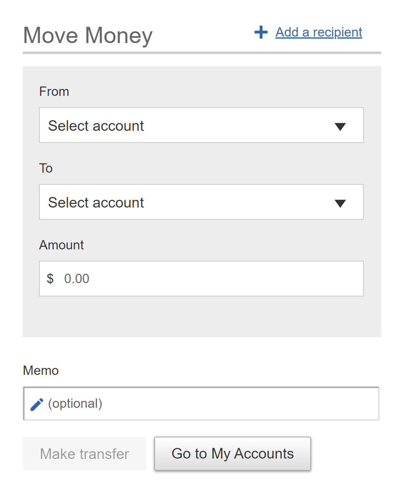This screenshot has width=404, height=502.
Task: Click the dollar sign symbol in the Amount box
Action: (x=50, y=279)
